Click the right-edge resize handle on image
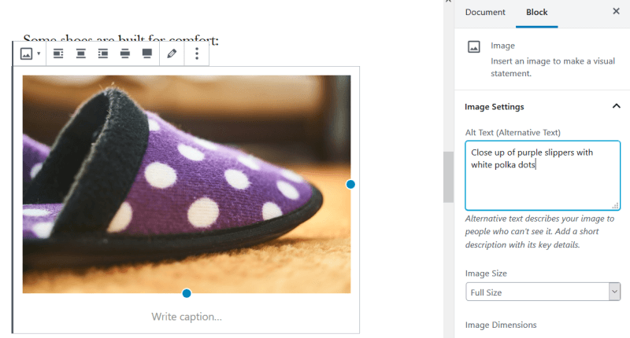 coord(350,184)
